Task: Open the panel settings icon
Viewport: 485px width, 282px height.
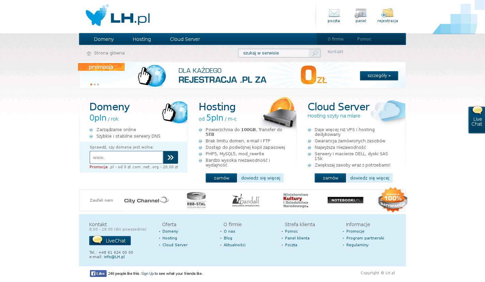Action: click(x=360, y=13)
